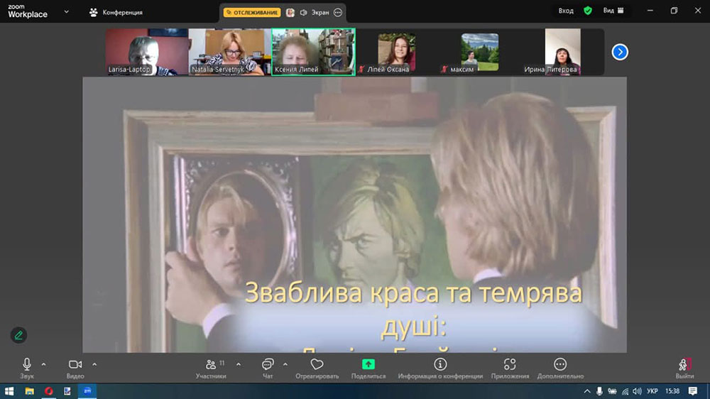Expand the chat options arrow
710x399 pixels.
[x=285, y=364]
